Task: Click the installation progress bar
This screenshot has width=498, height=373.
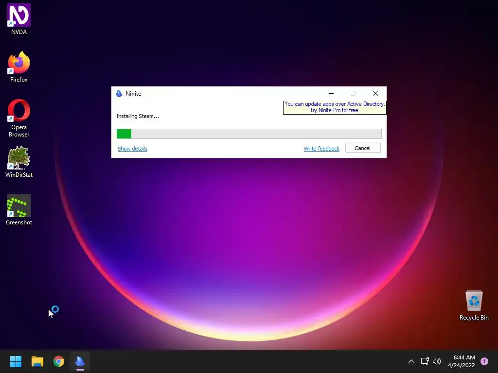Action: 249,134
